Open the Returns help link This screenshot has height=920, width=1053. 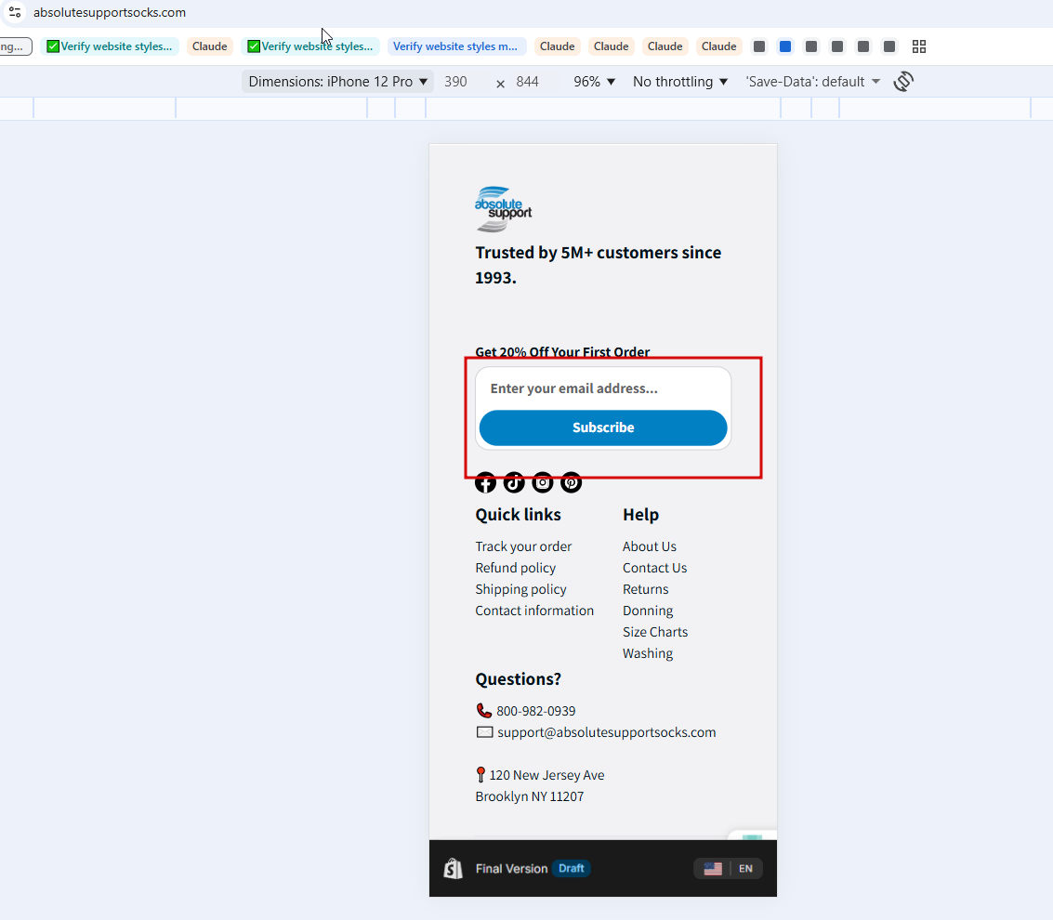click(645, 589)
